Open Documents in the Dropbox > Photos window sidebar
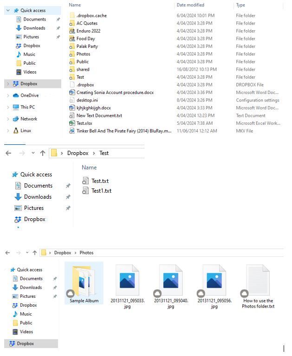The image size is (292, 356). click(31, 279)
